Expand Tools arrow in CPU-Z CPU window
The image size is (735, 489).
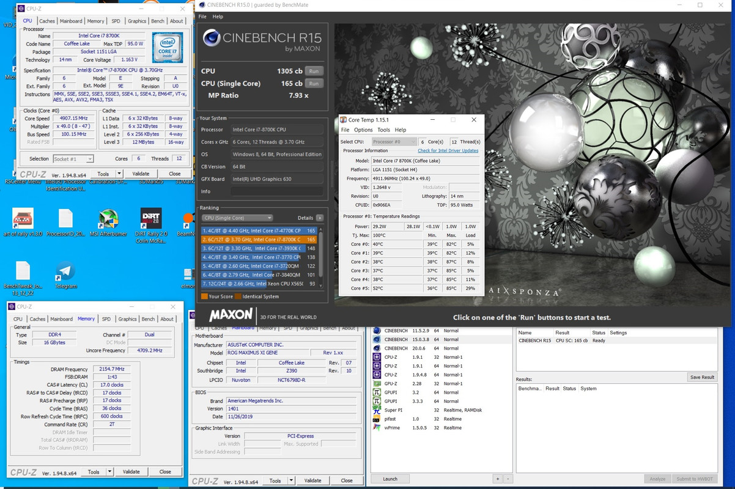coord(119,174)
